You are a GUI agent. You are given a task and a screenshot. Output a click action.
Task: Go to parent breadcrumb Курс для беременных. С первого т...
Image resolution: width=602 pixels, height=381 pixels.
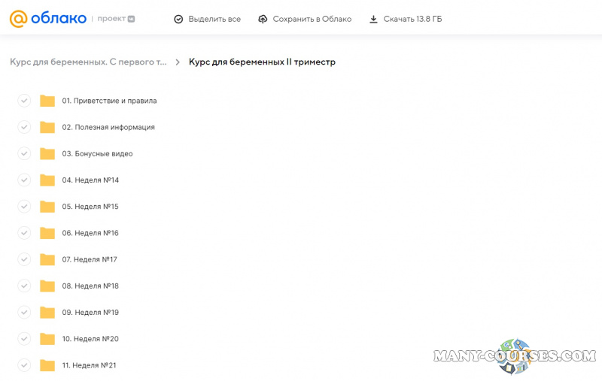pos(88,62)
